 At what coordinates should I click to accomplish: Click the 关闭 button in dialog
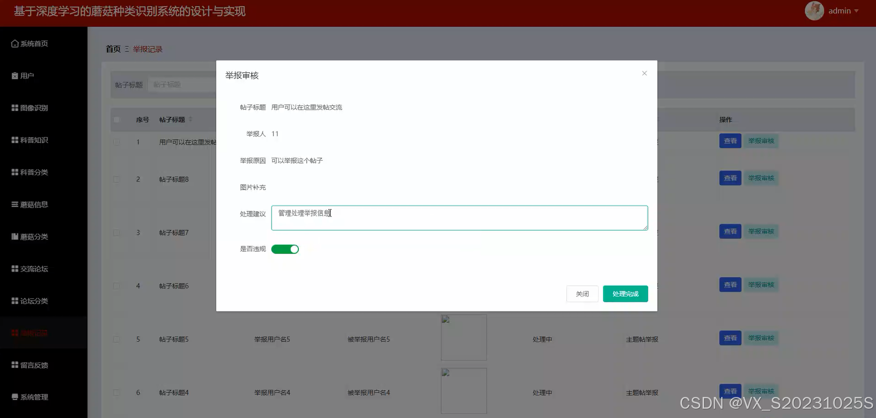click(x=582, y=294)
